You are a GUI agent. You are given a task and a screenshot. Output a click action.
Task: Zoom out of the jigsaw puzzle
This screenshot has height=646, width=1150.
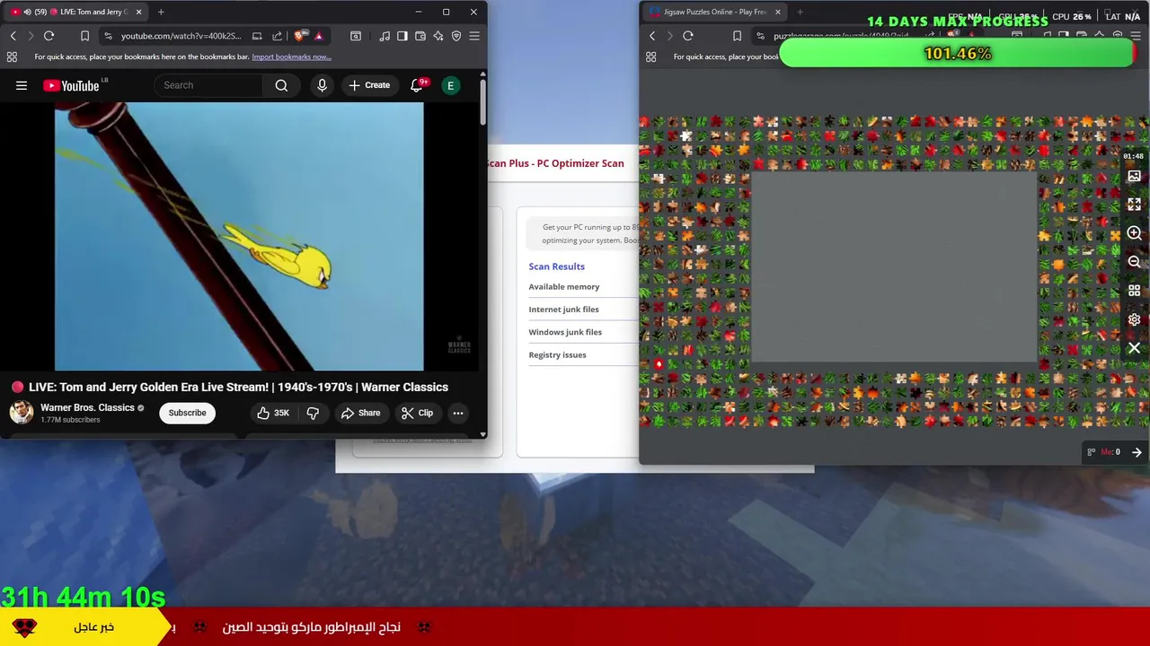click(1134, 262)
